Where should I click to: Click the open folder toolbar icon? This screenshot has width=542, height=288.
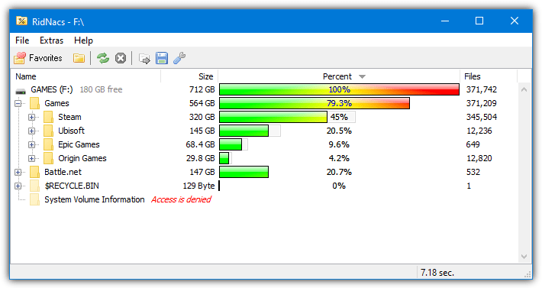79,58
